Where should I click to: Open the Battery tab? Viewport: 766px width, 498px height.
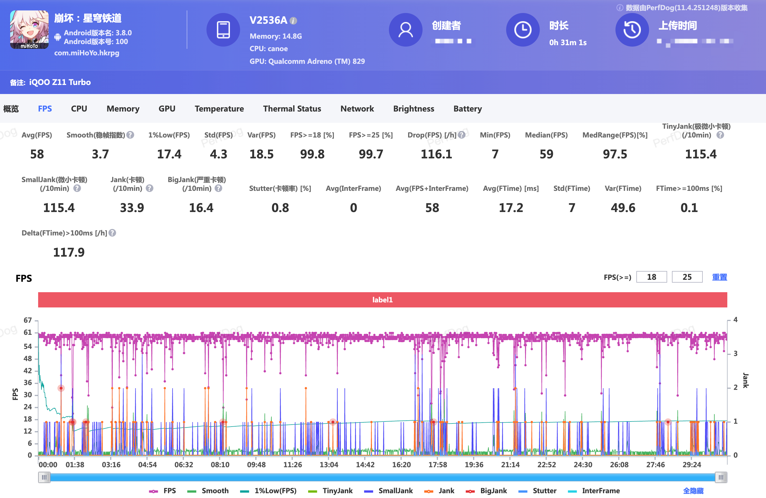[x=467, y=109]
